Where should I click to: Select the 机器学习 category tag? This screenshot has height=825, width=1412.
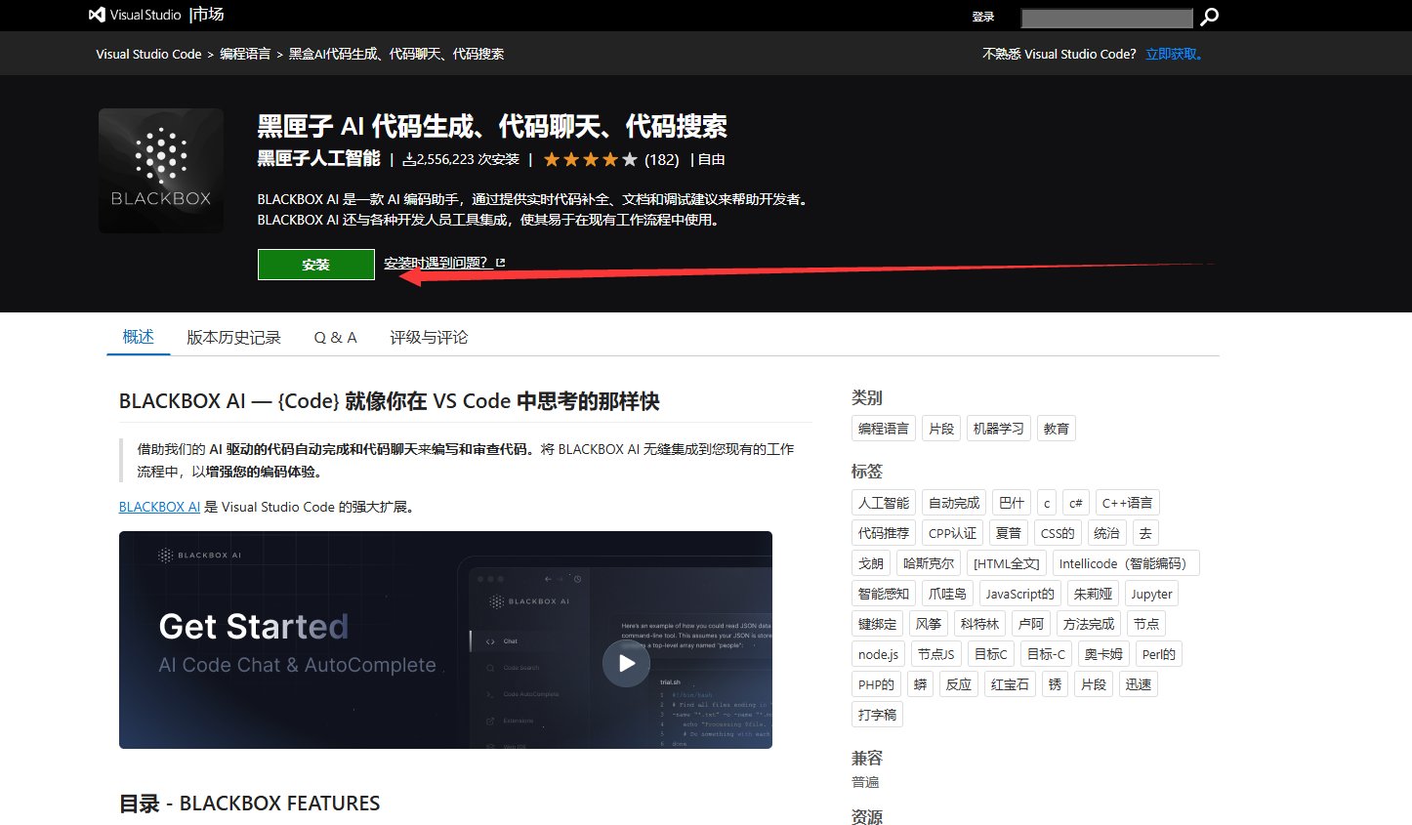(998, 429)
